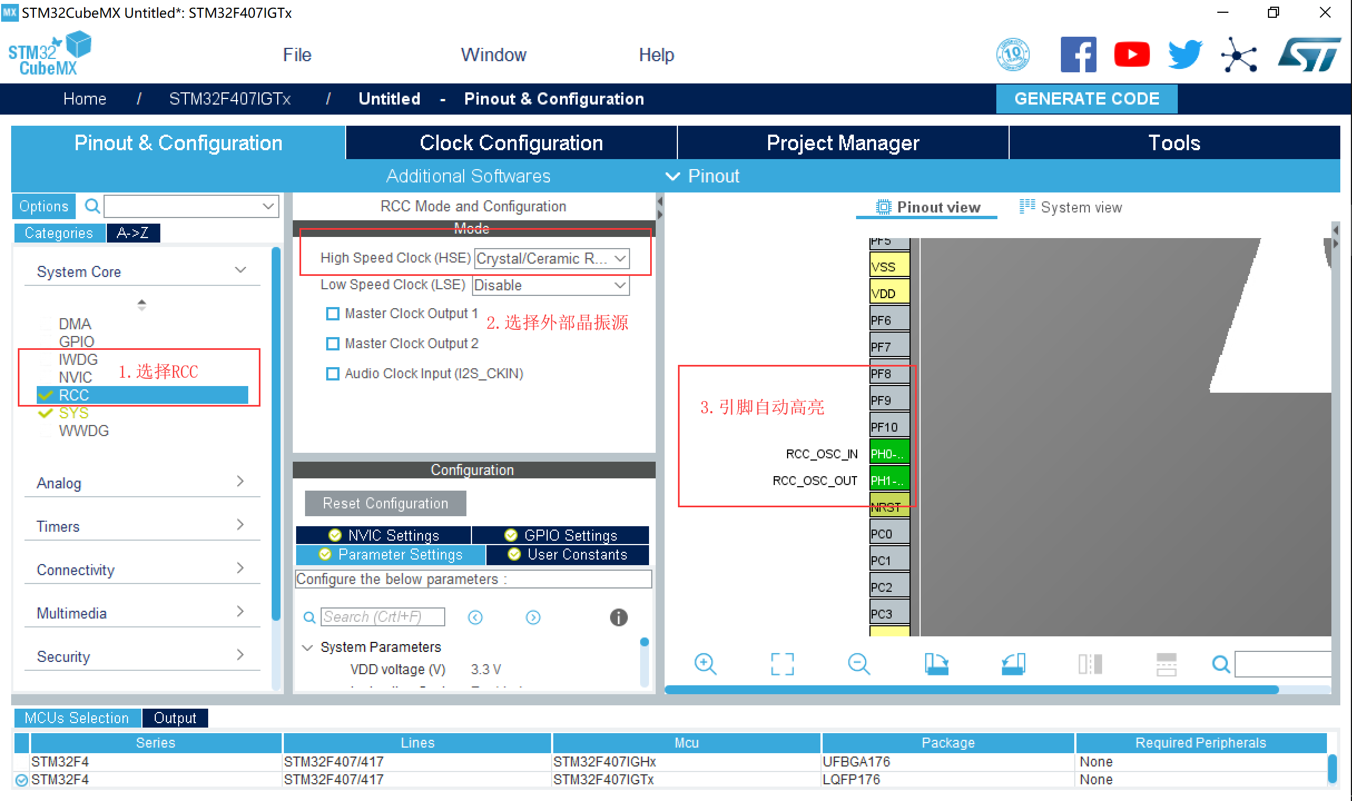Click the zoom in magnifier icon
The width and height of the screenshot is (1352, 801).
click(x=705, y=664)
